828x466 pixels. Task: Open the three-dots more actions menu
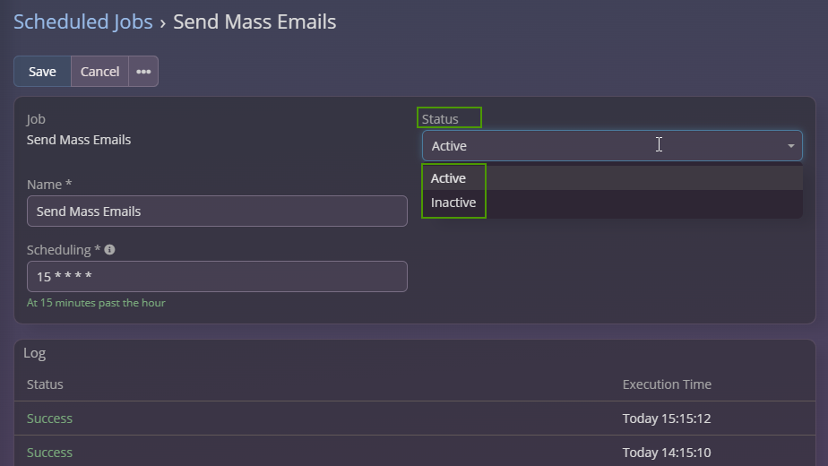click(143, 72)
